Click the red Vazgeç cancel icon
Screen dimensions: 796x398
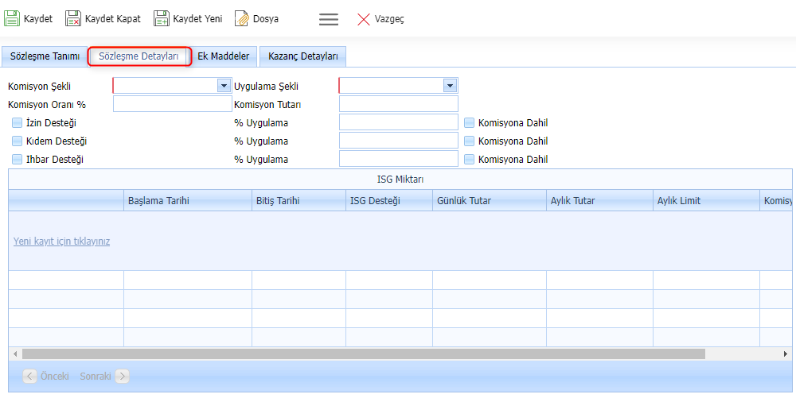tap(364, 19)
